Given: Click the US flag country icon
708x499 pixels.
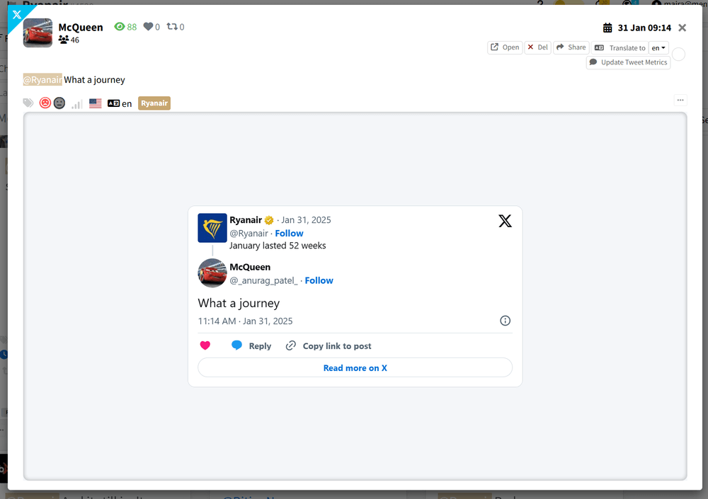Looking at the screenshot, I should (x=96, y=103).
